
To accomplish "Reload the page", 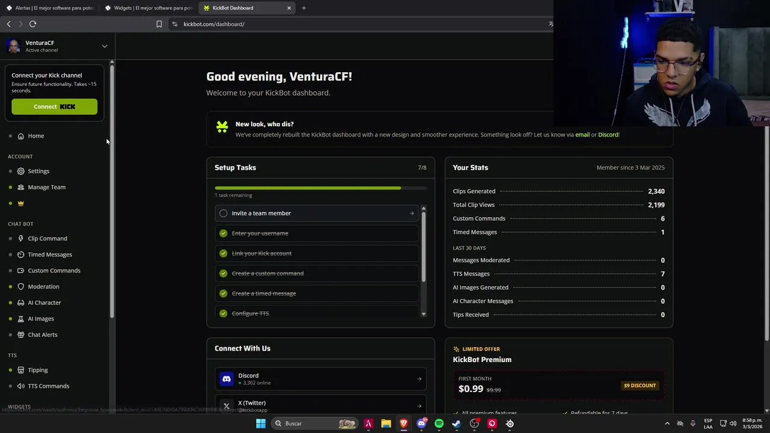I will pos(32,24).
